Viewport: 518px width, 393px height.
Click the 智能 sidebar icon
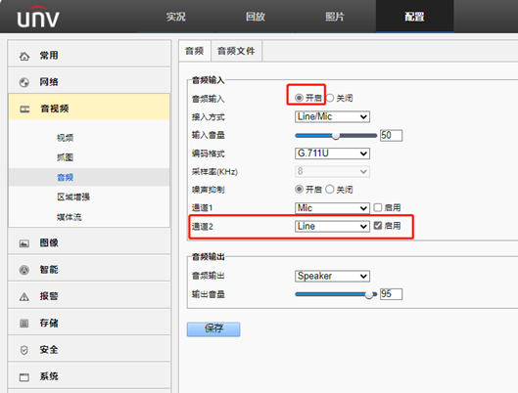(24, 270)
